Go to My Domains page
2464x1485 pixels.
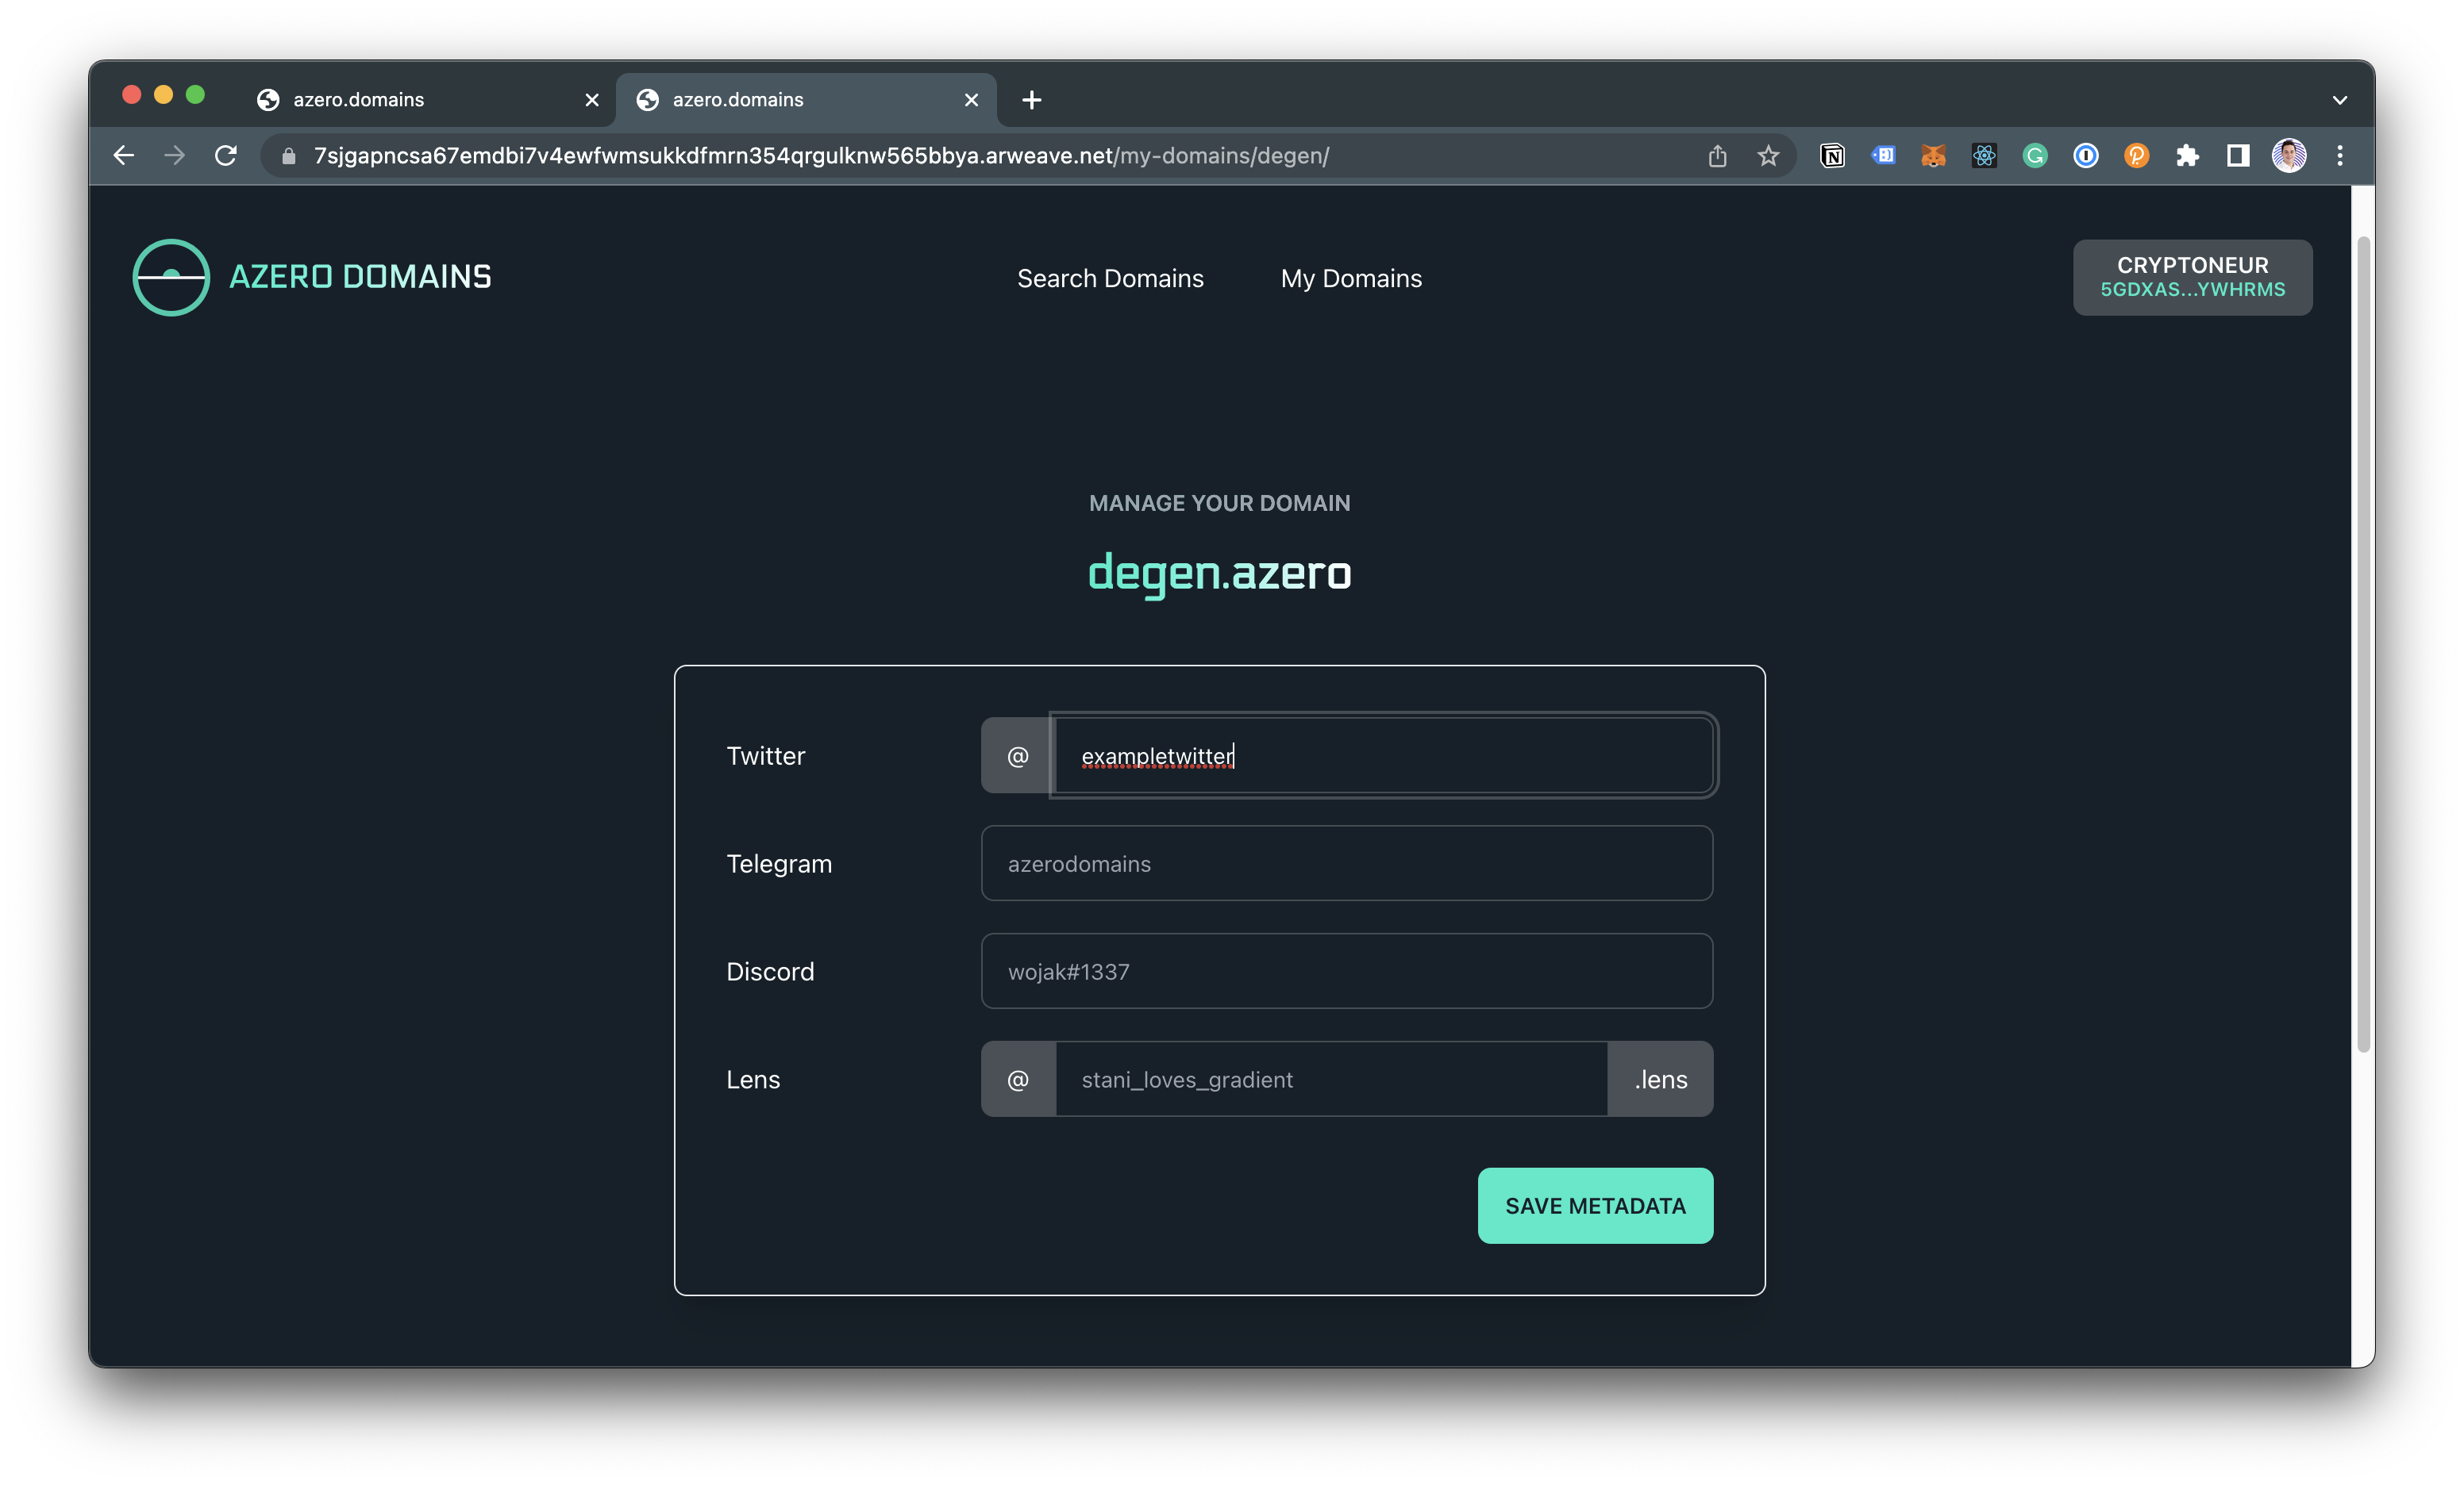click(x=1351, y=278)
